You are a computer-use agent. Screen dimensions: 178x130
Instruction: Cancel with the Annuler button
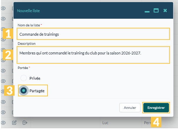point(130,107)
